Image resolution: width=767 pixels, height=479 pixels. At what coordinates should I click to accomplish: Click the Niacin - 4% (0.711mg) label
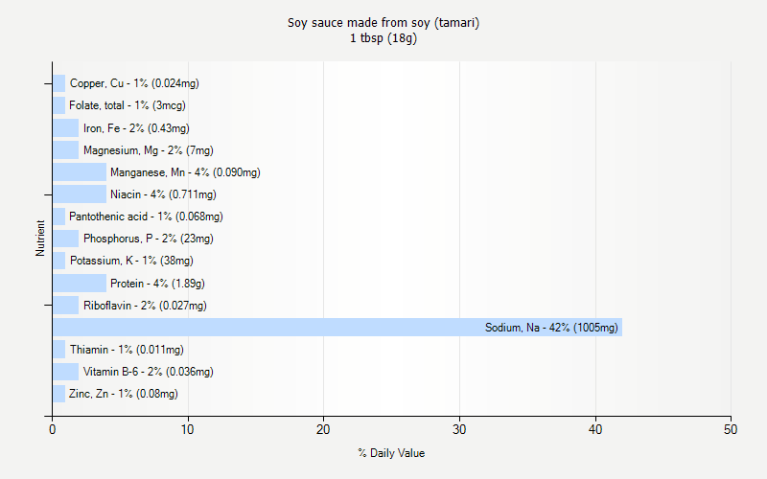(163, 194)
